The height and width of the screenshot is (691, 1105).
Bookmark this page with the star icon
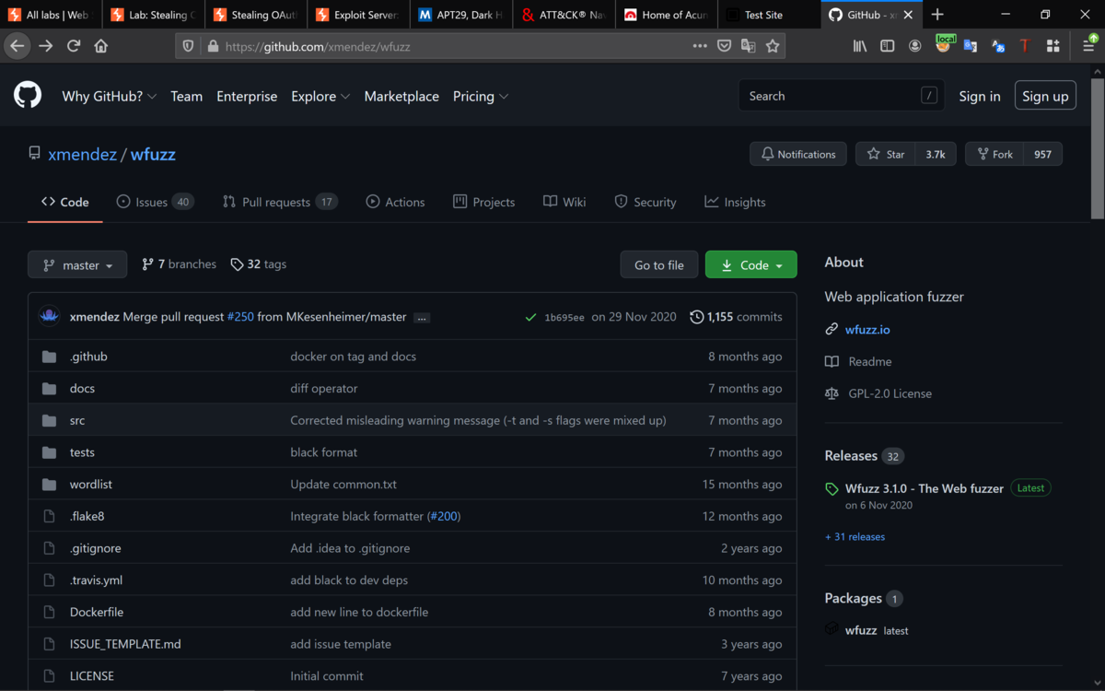pyautogui.click(x=773, y=46)
